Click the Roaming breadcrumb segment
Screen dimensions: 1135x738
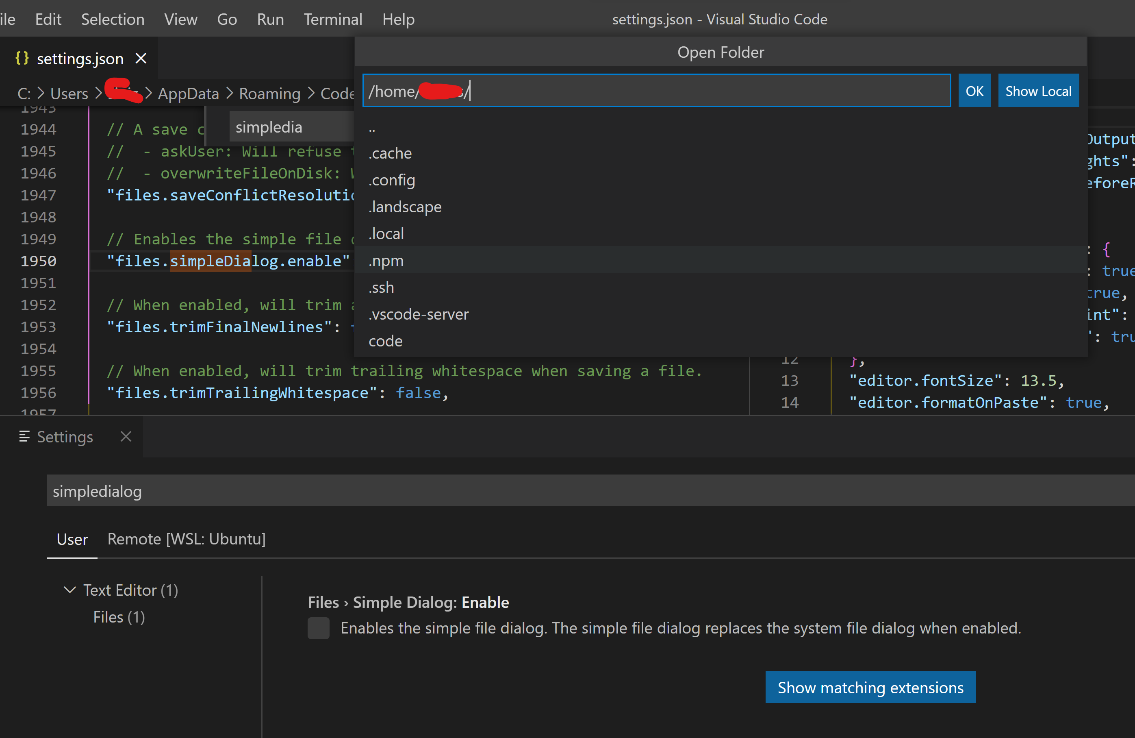point(269,94)
